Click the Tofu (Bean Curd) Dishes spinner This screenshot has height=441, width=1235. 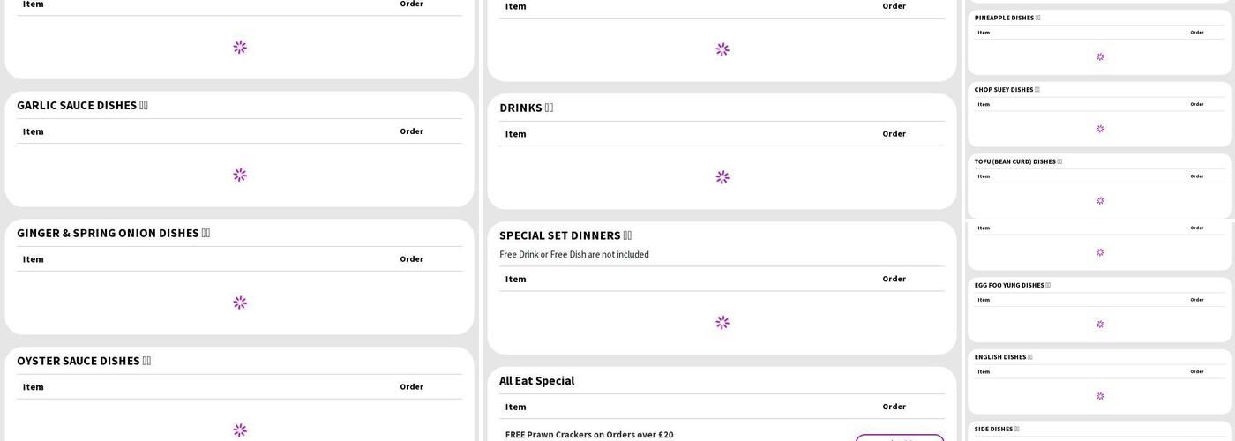coord(1100,201)
